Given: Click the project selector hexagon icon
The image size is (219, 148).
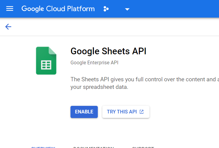Looking at the screenshot, I should (106, 9).
